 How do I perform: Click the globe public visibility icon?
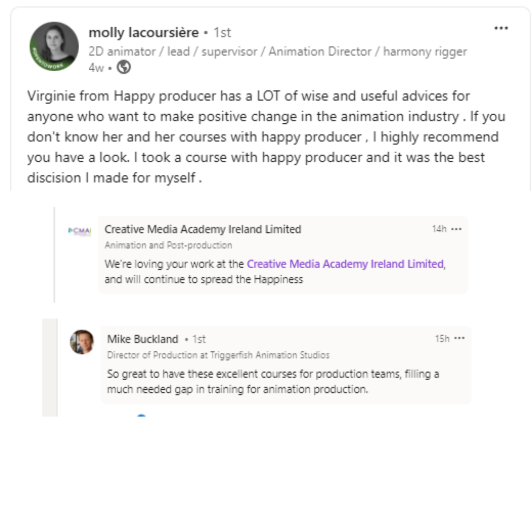[x=124, y=67]
